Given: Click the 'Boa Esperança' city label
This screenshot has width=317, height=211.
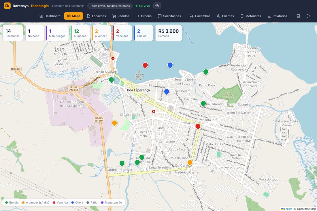Looking at the screenshot, I should pyautogui.click(x=138, y=90).
